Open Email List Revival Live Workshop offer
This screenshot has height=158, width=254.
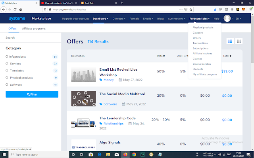118,72
